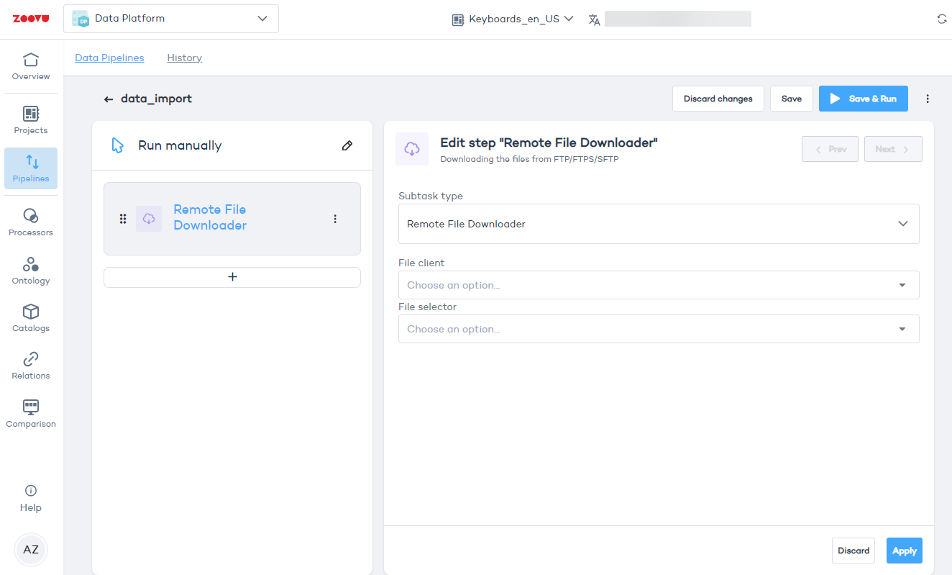Image resolution: width=952 pixels, height=575 pixels.
Task: Expand the Data Platform workspace selector
Action: [262, 19]
